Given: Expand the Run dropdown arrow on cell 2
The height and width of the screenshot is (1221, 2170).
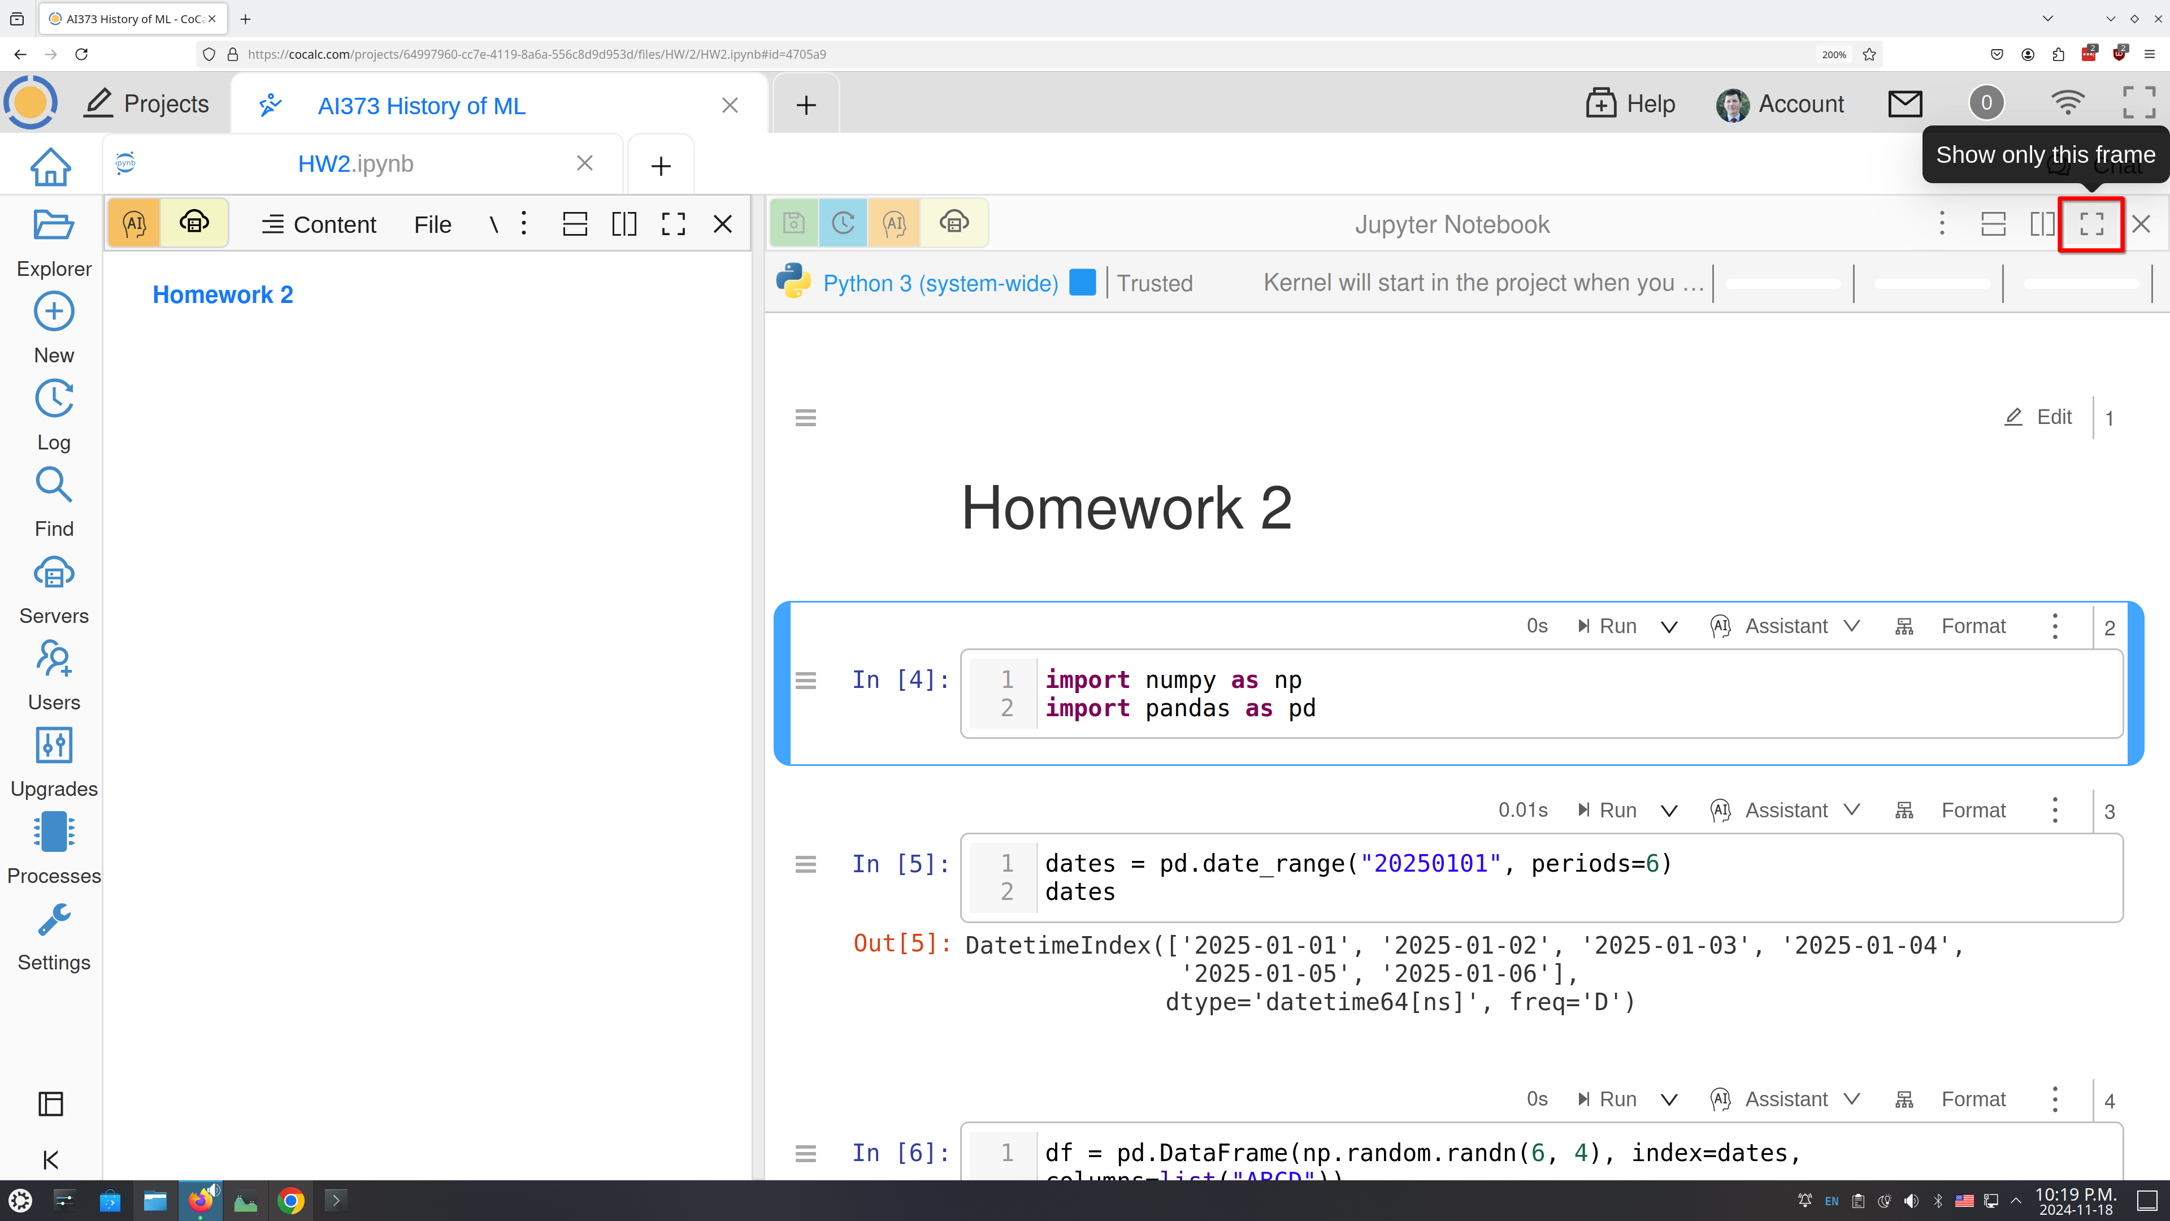Looking at the screenshot, I should pos(1669,627).
